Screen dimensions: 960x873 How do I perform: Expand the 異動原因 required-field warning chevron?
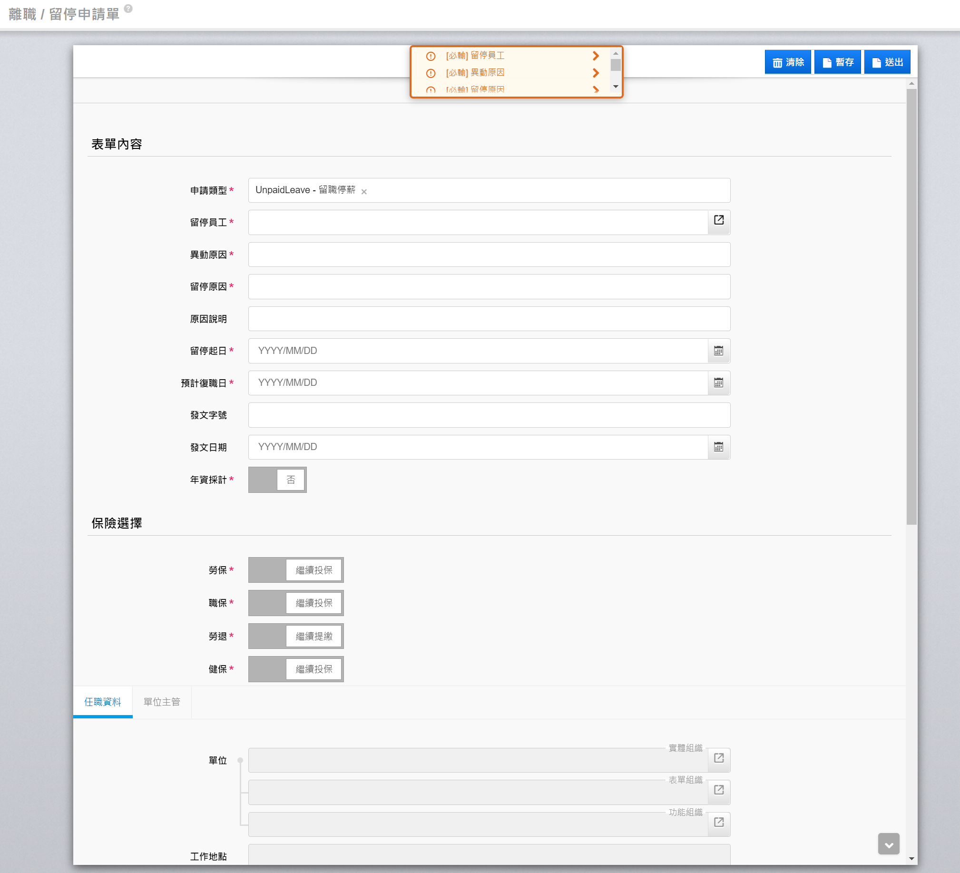(595, 73)
